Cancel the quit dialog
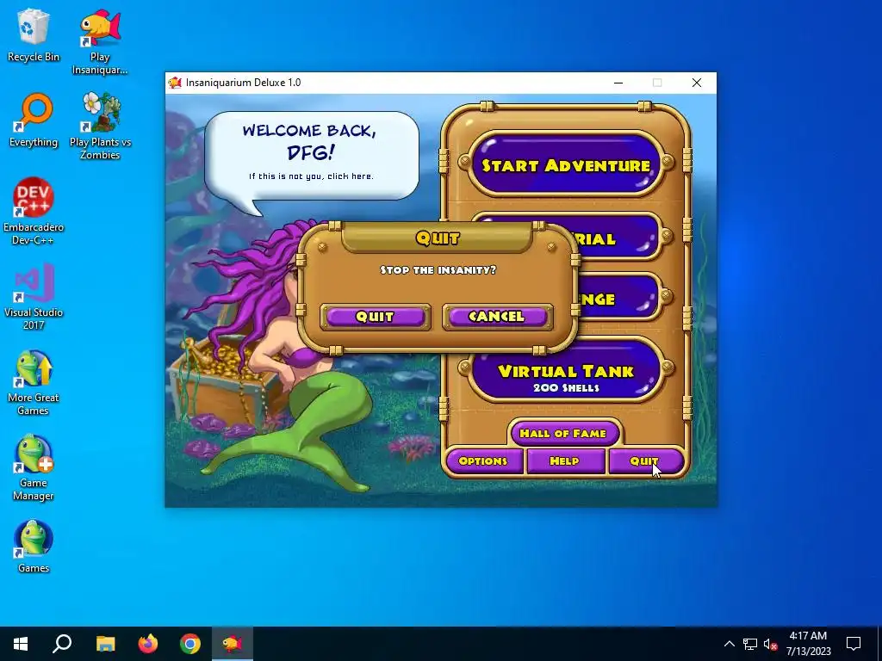Screen dimensions: 882x661 click(x=497, y=317)
